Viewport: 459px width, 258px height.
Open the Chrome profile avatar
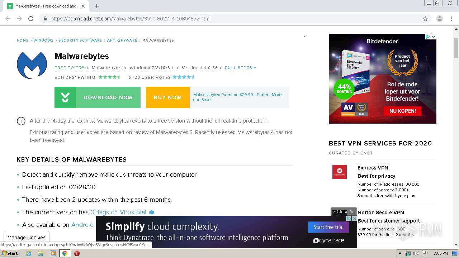point(439,19)
